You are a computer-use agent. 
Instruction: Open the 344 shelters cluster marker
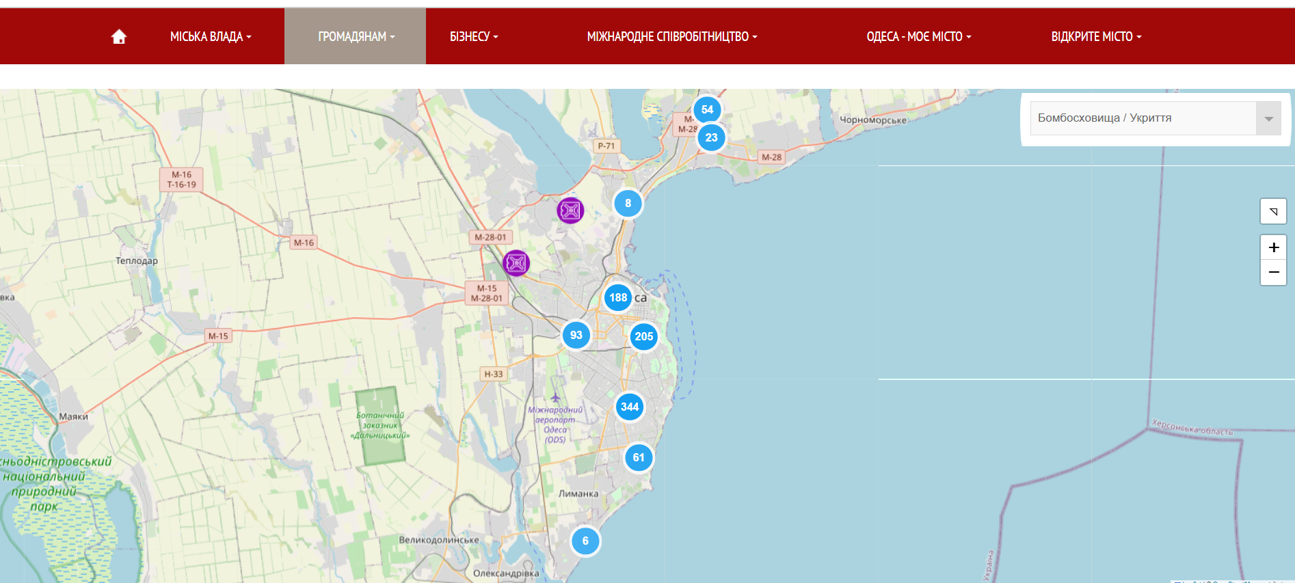pos(630,407)
